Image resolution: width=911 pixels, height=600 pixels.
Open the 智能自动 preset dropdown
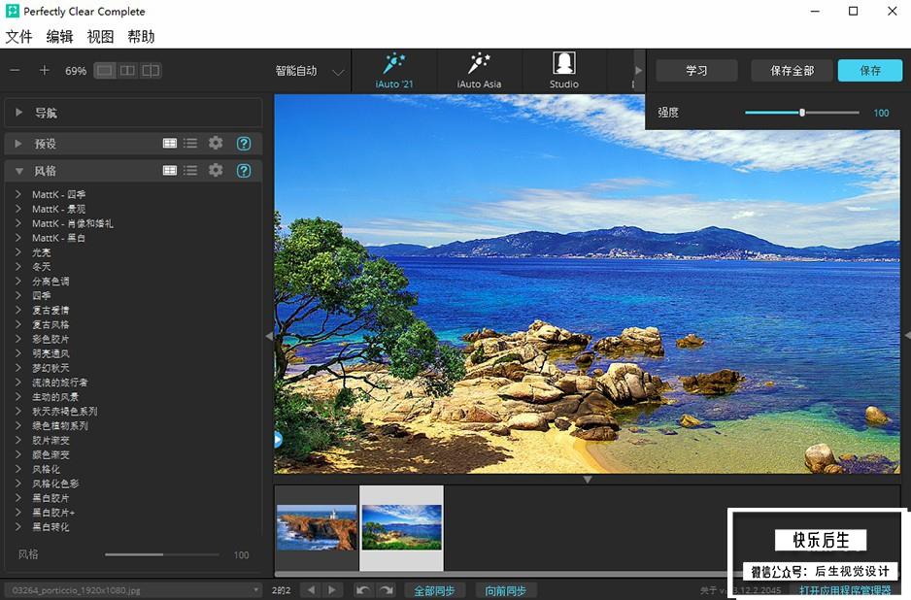[x=310, y=71]
